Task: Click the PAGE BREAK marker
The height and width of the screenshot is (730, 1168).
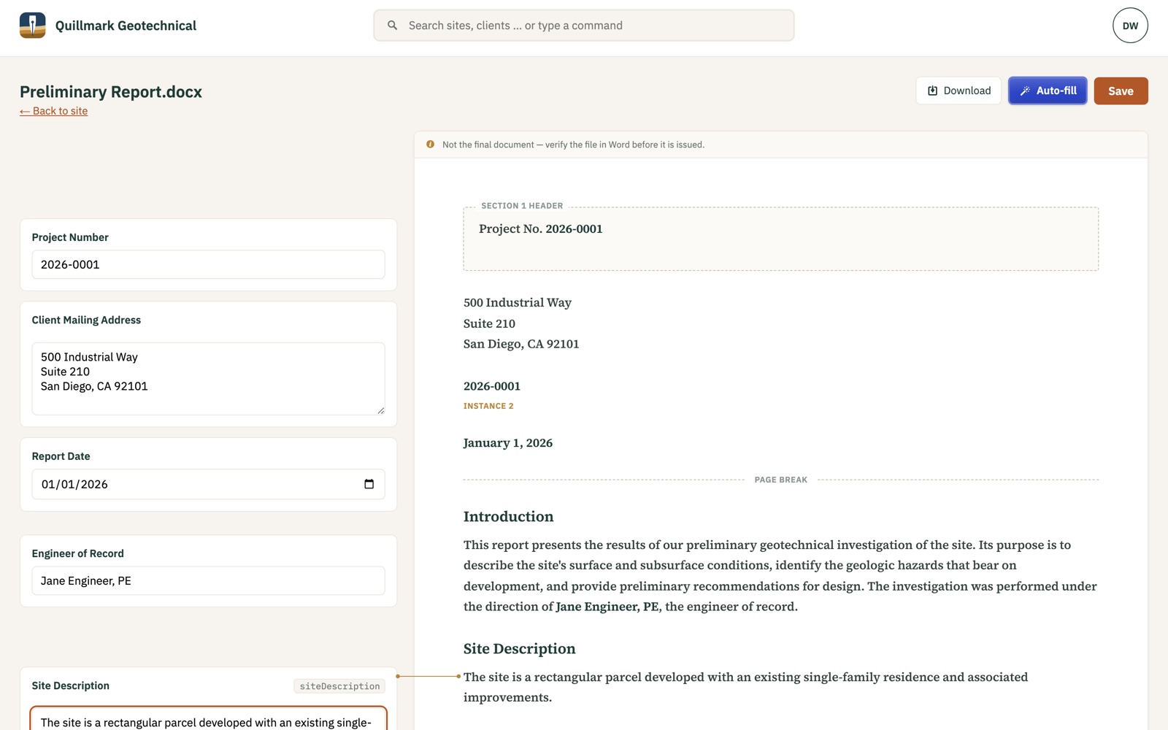Action: tap(780, 480)
